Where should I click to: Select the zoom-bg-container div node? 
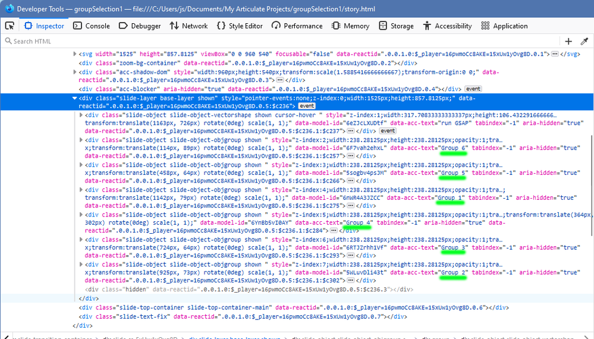(248, 63)
